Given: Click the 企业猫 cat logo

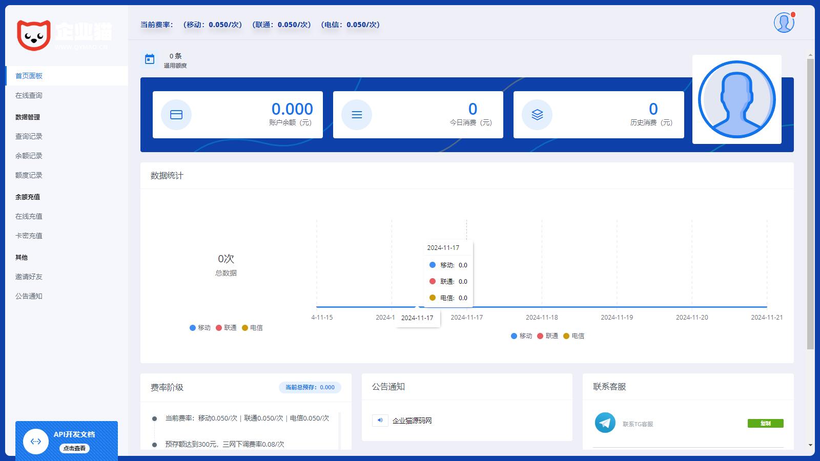Looking at the screenshot, I should pyautogui.click(x=34, y=35).
